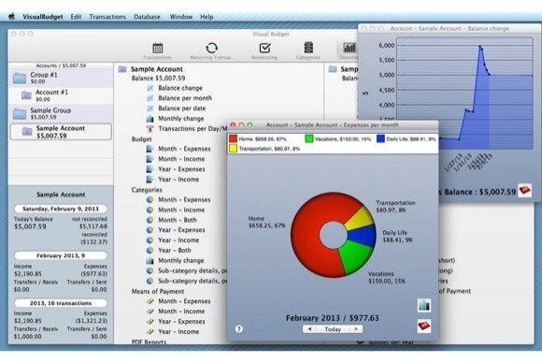Viewport: 542px width, 363px height.
Task: Go to next month in expenses chart
Action: pyautogui.click(x=356, y=329)
